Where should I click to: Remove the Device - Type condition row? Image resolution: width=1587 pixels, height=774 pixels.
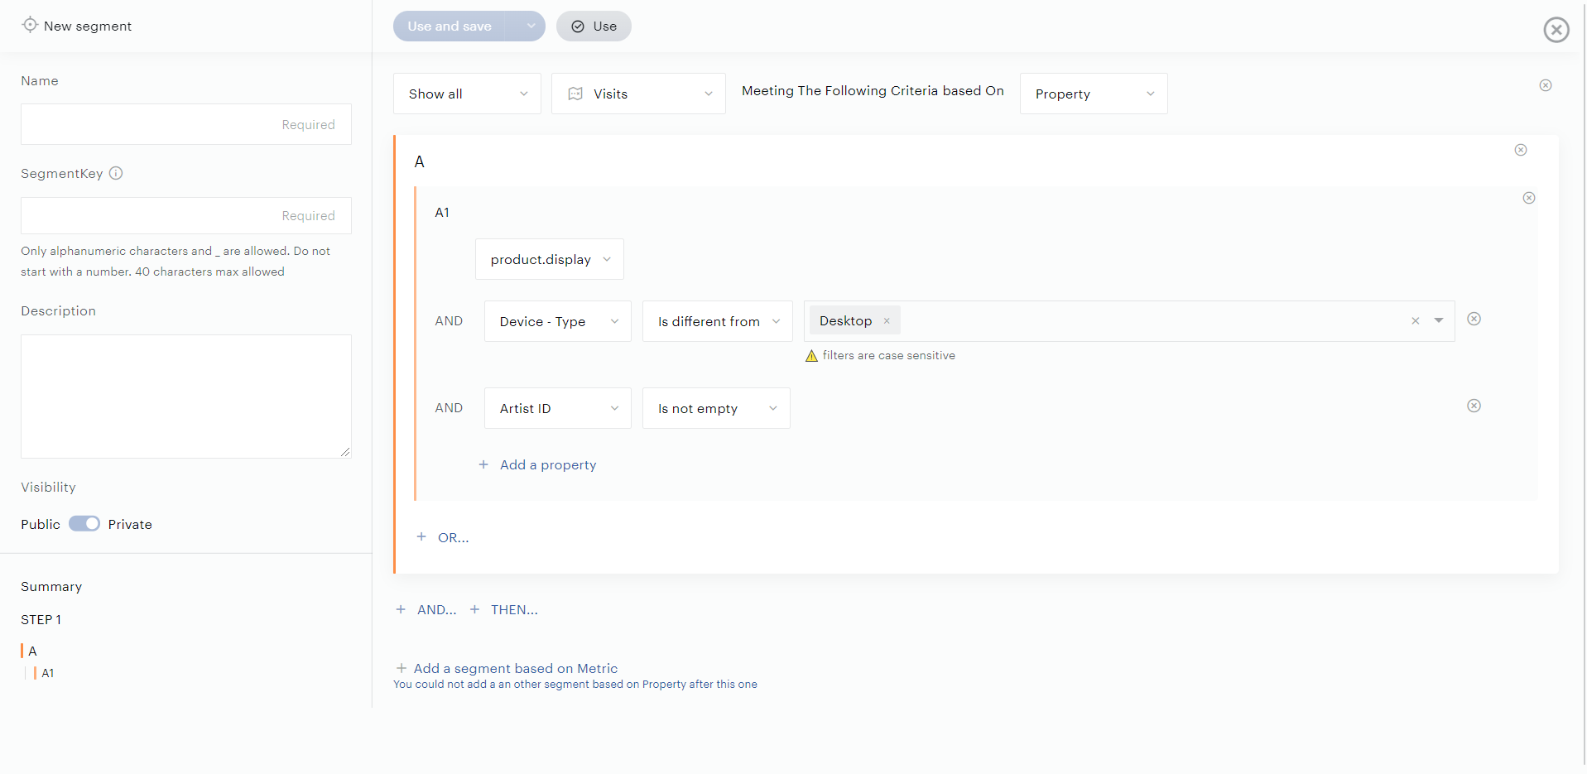point(1474,320)
